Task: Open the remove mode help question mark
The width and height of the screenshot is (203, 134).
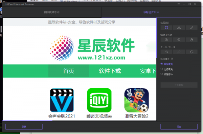Action: [172, 59]
